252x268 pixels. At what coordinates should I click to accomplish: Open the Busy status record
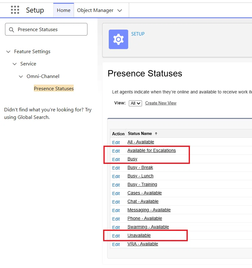132,159
